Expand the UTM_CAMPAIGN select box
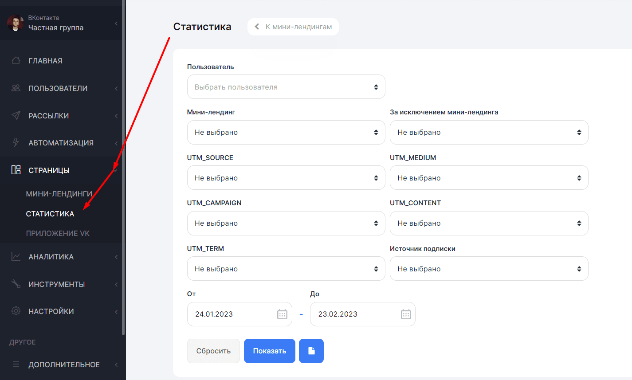 click(286, 223)
